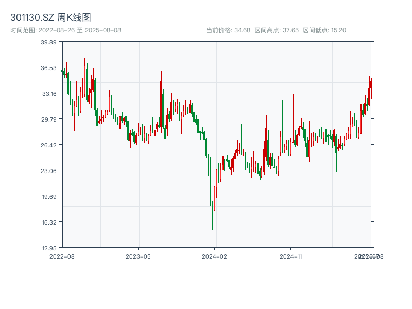Select the 2022-08 x-axis date marker

[x=62, y=256]
